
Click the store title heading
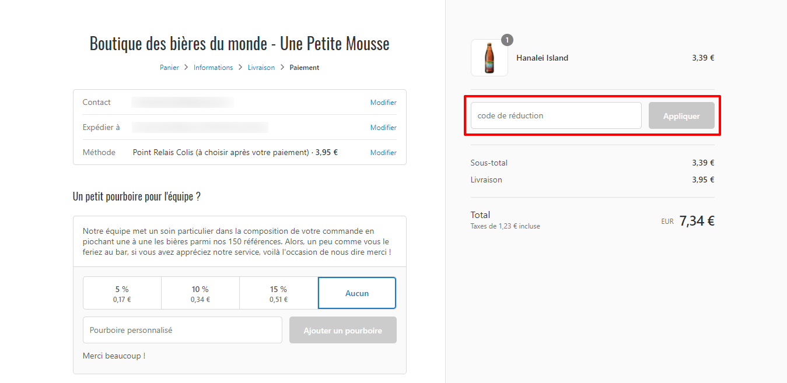239,44
